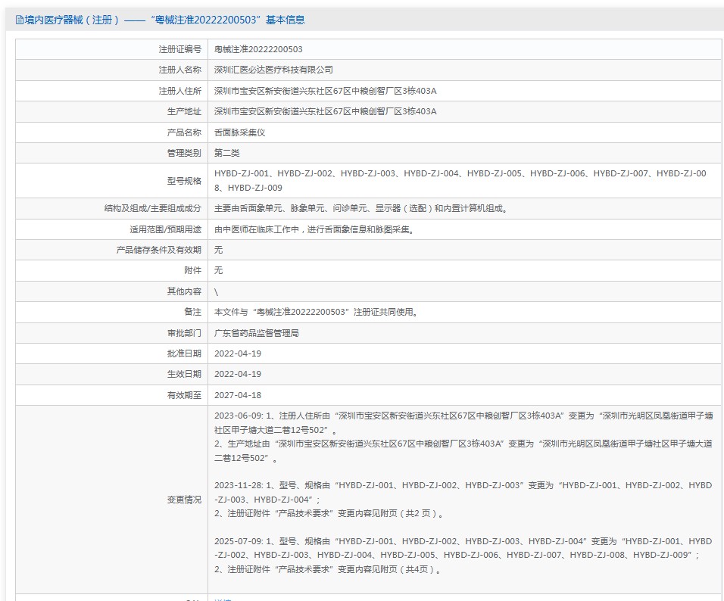The width and height of the screenshot is (724, 601).
Task: Click the 2025-07-09 change record entry
Action: pos(463,556)
